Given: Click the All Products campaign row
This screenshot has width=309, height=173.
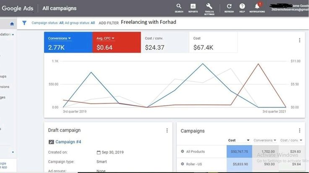Looking at the screenshot, I should (196, 151).
